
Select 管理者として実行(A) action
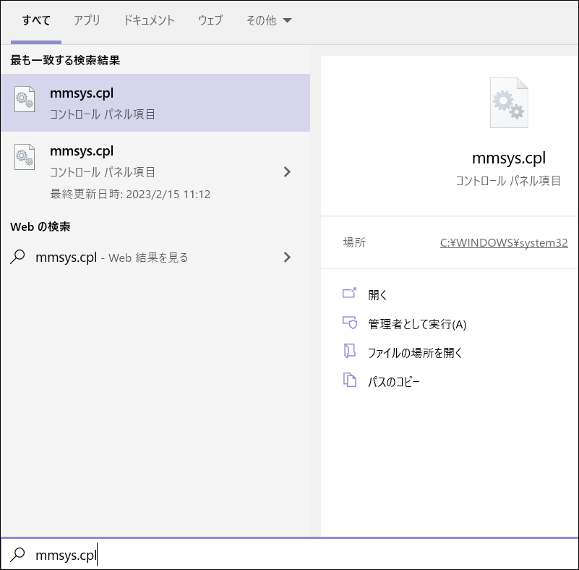(x=417, y=324)
